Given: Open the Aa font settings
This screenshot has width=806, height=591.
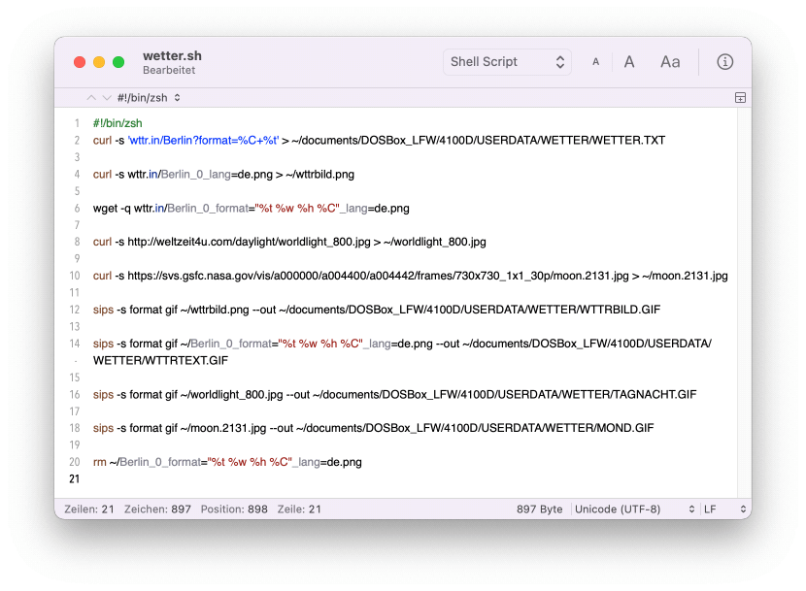Looking at the screenshot, I should pyautogui.click(x=669, y=61).
